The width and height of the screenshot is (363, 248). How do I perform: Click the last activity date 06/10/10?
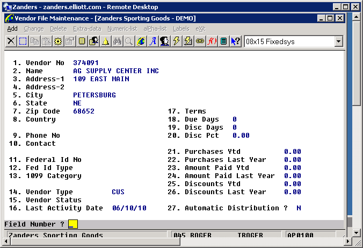click(129, 208)
